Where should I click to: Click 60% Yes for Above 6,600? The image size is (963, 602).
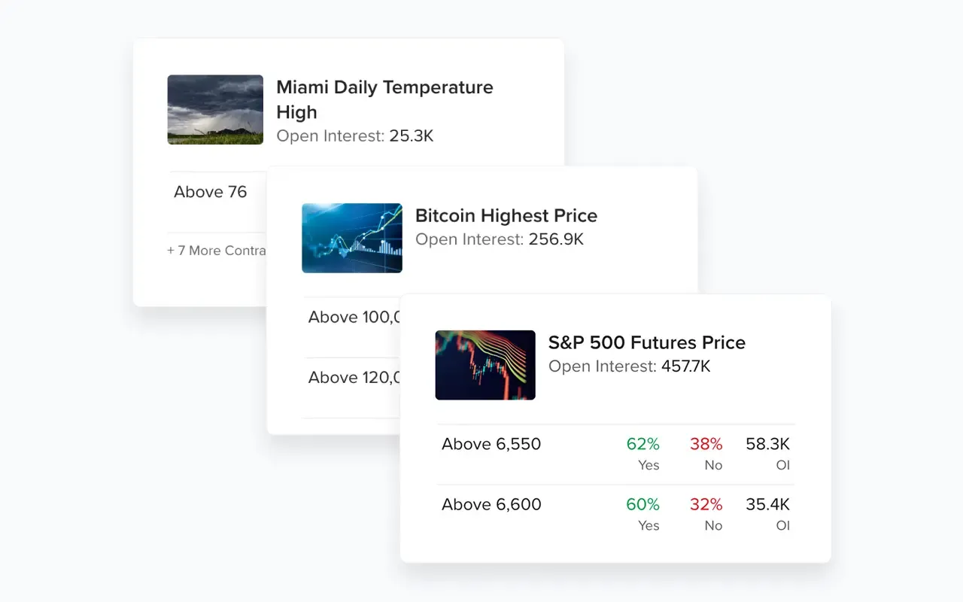(643, 513)
